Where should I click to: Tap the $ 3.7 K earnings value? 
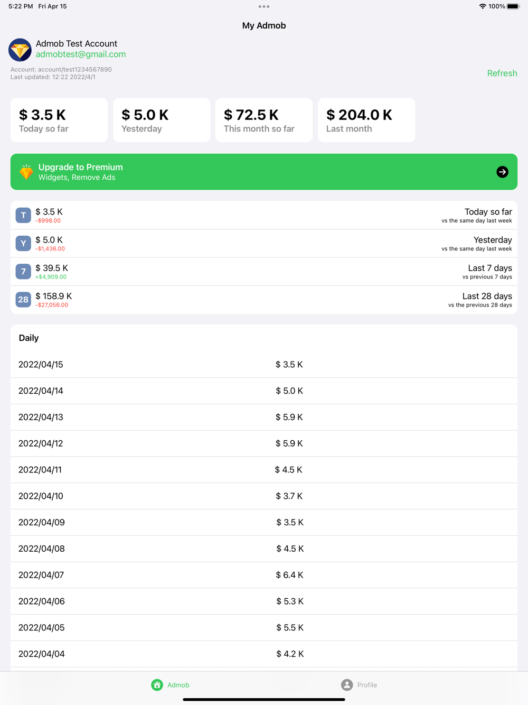pos(289,496)
